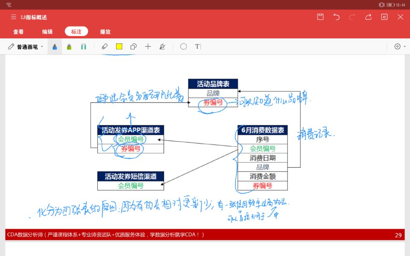Click the greyed-out redo arrow
The image size is (410, 256).
[x=352, y=17]
